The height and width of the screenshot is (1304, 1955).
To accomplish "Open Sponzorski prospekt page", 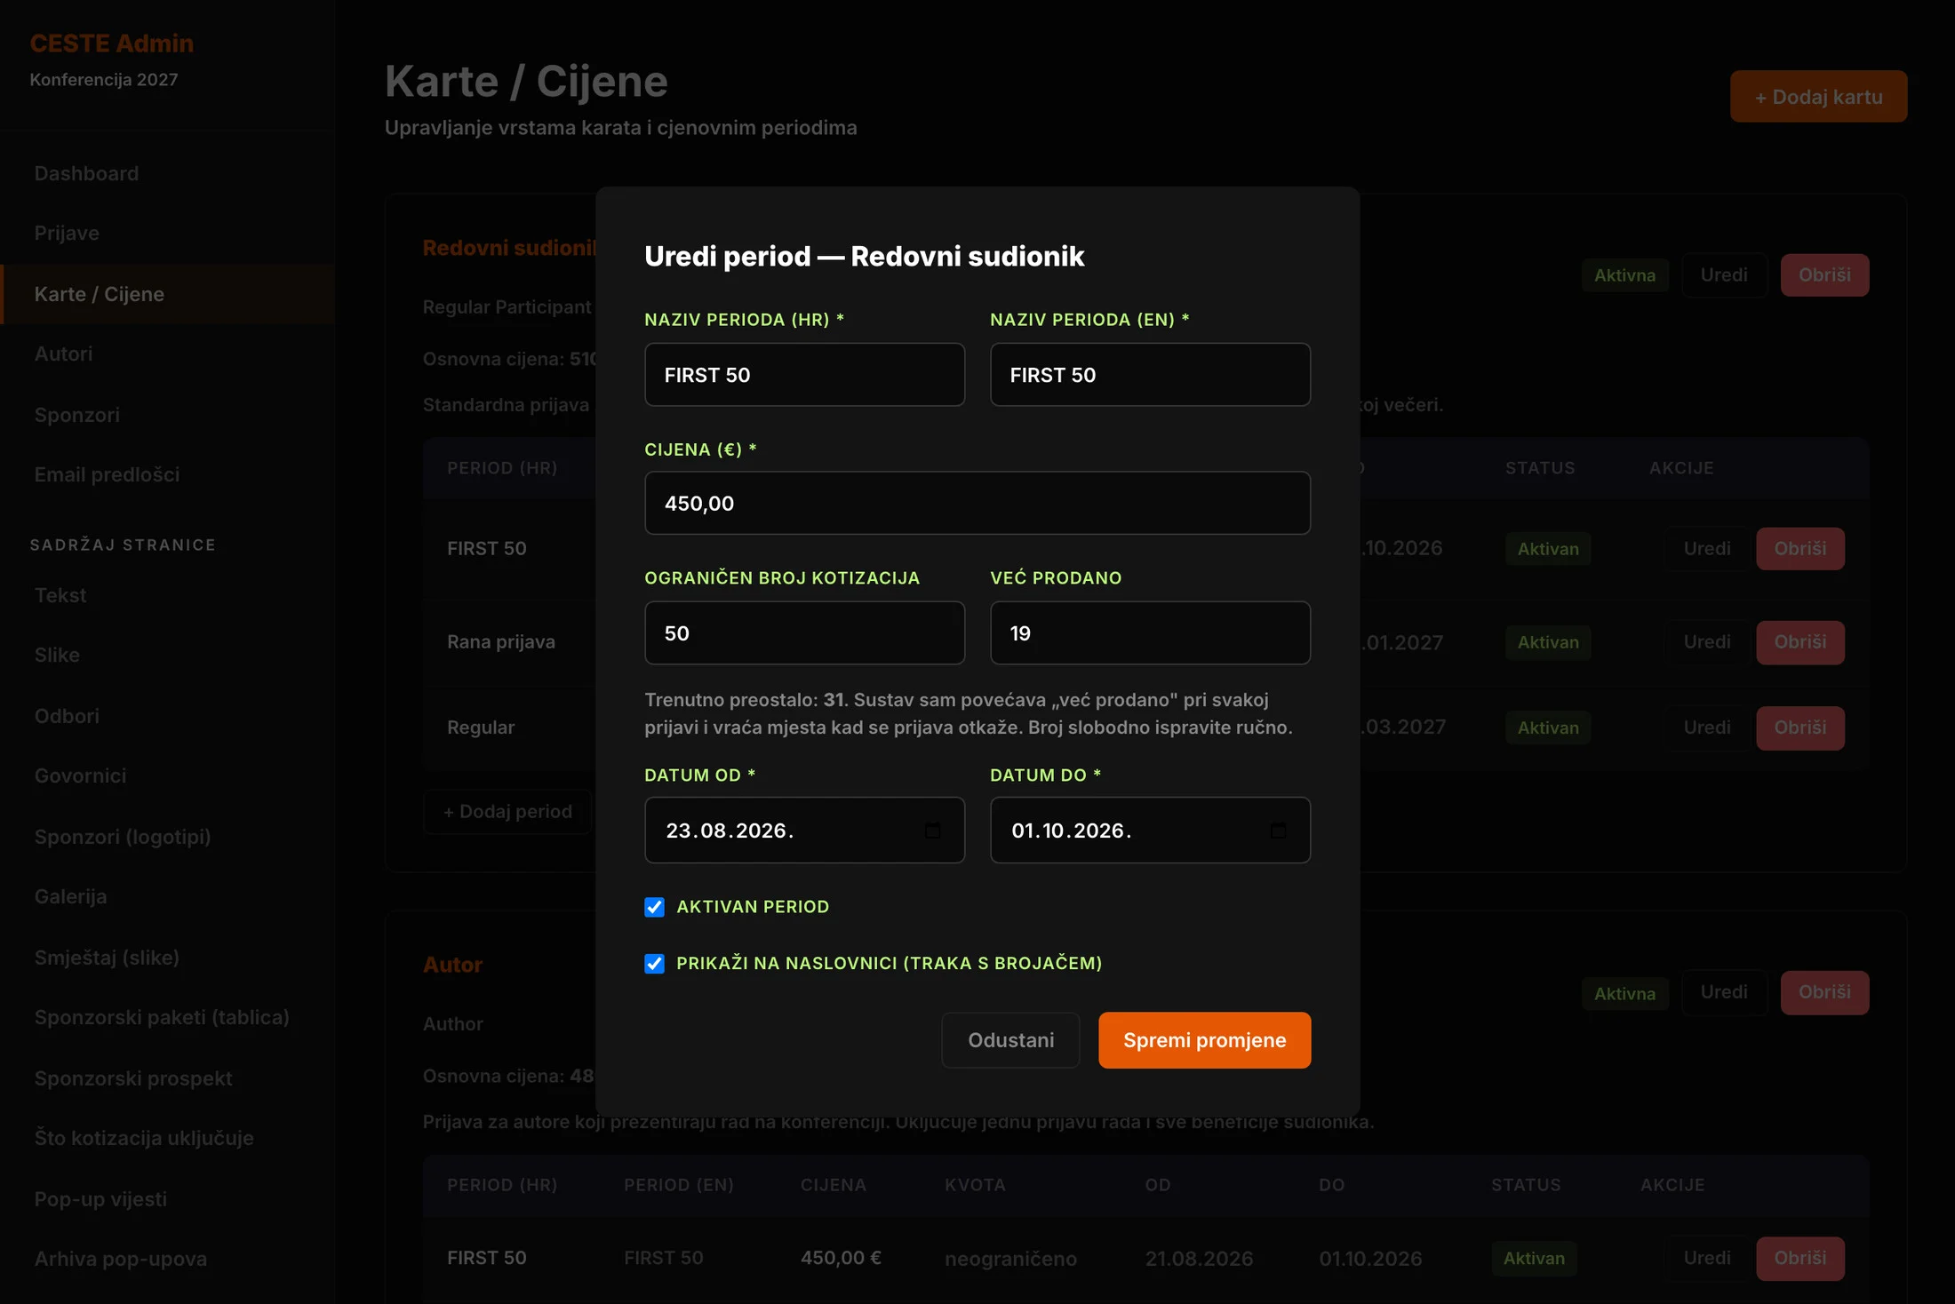I will coord(133,1078).
